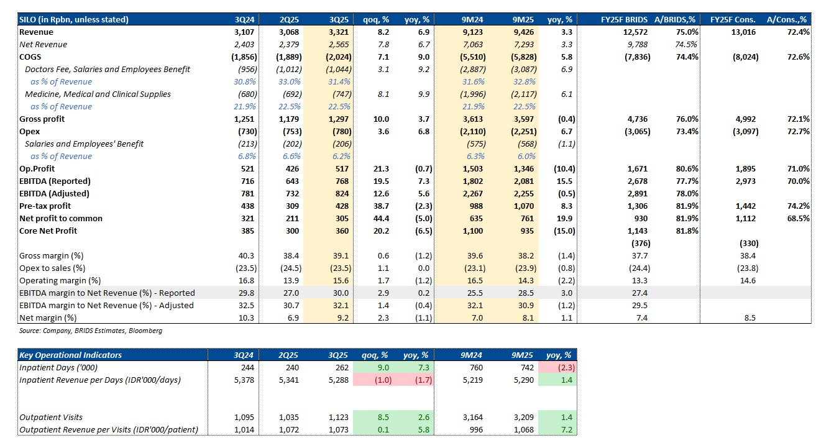Select the "EBITDA (Reported)" row label
This screenshot has height=448, width=834.
pos(55,181)
